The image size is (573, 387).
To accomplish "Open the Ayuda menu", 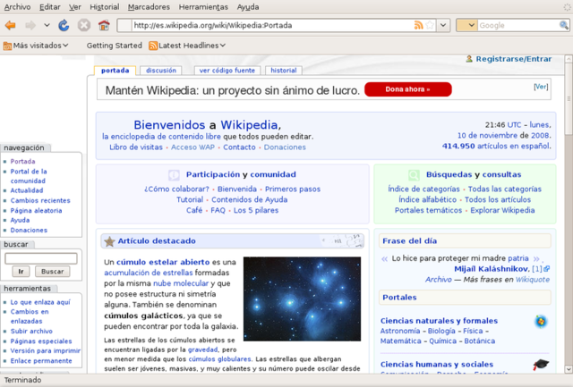I will click(248, 7).
